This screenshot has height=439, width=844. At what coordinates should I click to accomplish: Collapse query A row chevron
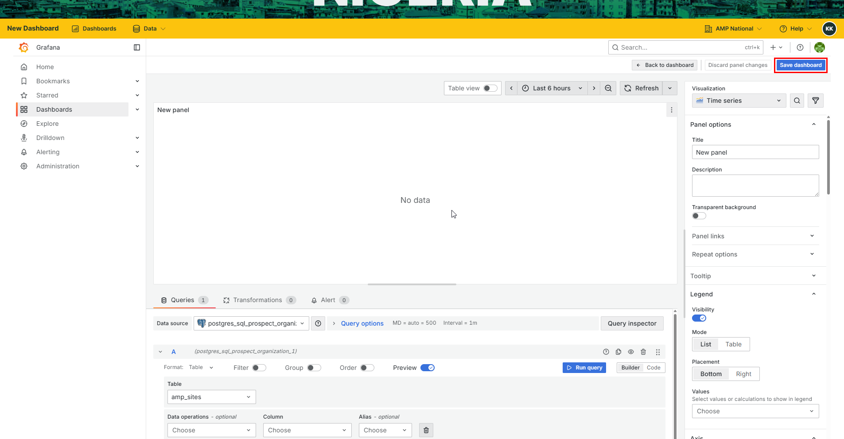tap(160, 352)
